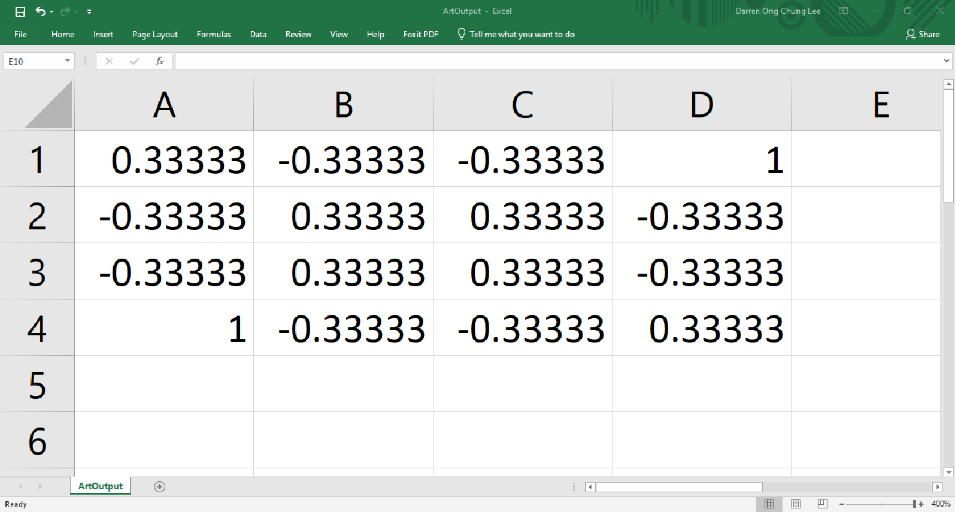Image resolution: width=955 pixels, height=512 pixels.
Task: Click the Select All corner triangle
Action: (49, 105)
